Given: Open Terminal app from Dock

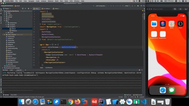Looking at the screenshot, I should click(63, 102).
